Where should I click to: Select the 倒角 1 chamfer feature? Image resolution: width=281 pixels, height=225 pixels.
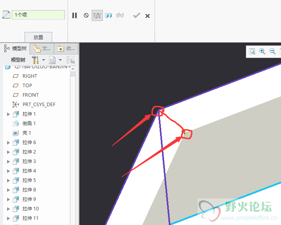(29, 124)
